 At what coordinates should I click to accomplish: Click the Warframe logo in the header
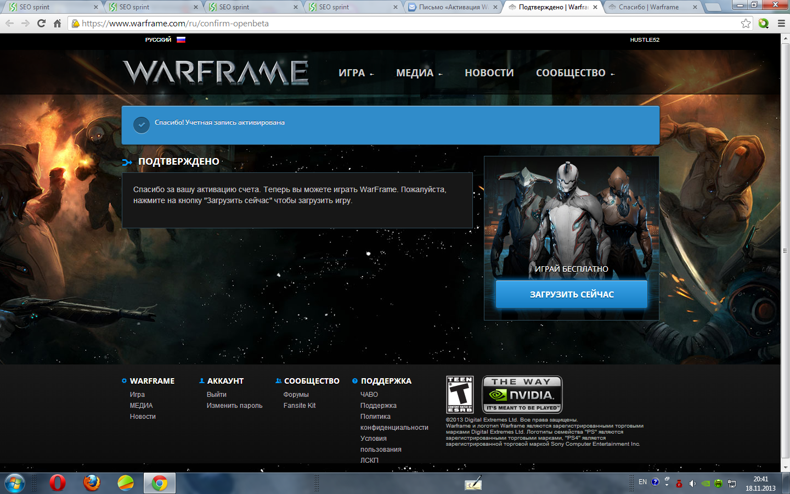coord(216,72)
